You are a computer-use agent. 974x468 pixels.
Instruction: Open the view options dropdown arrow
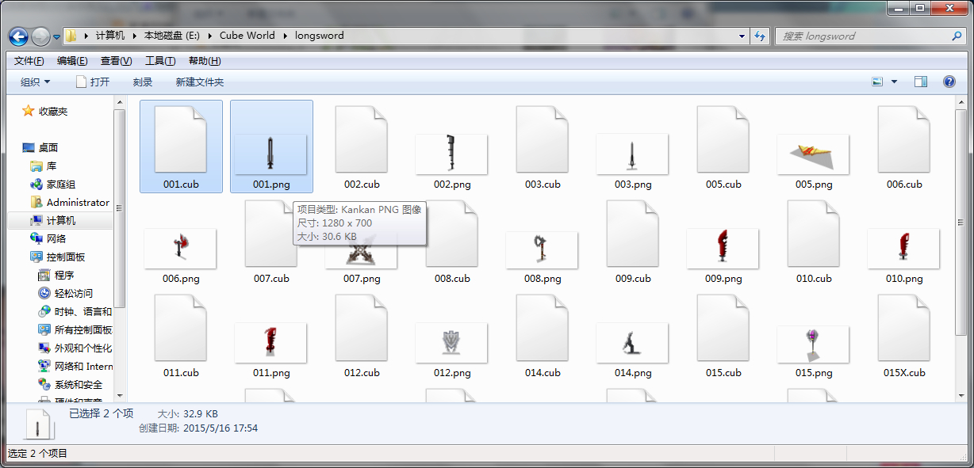pyautogui.click(x=895, y=82)
